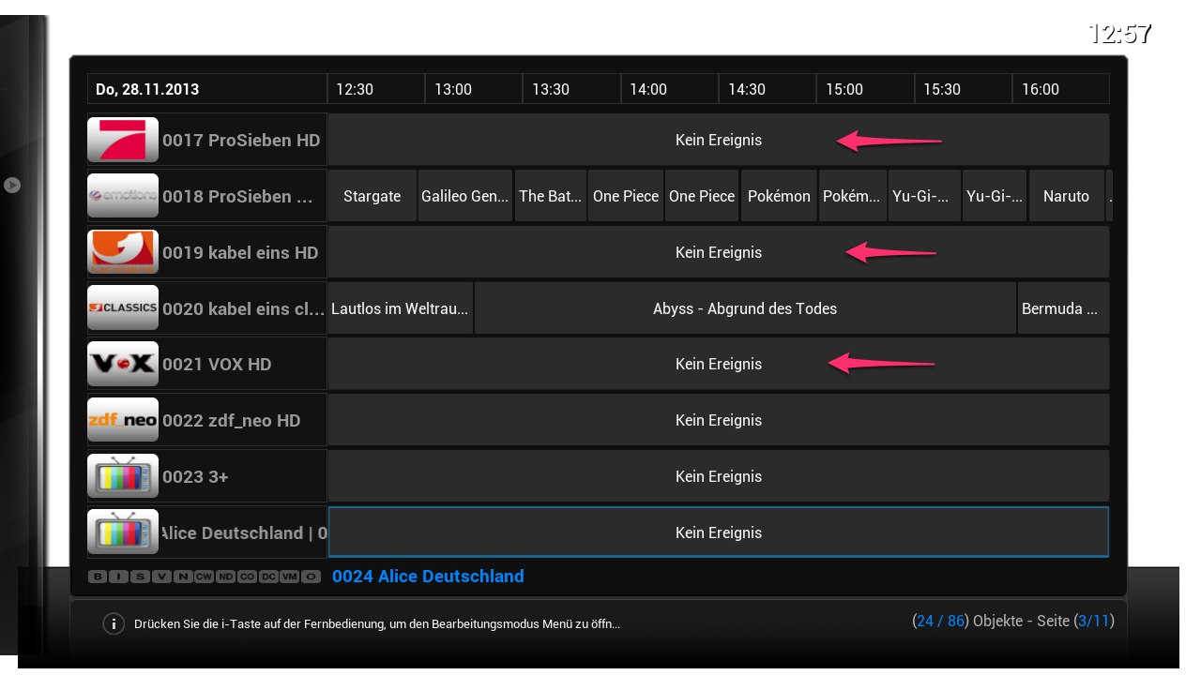
Task: Click the 15:30 timeline header
Action: [963, 89]
